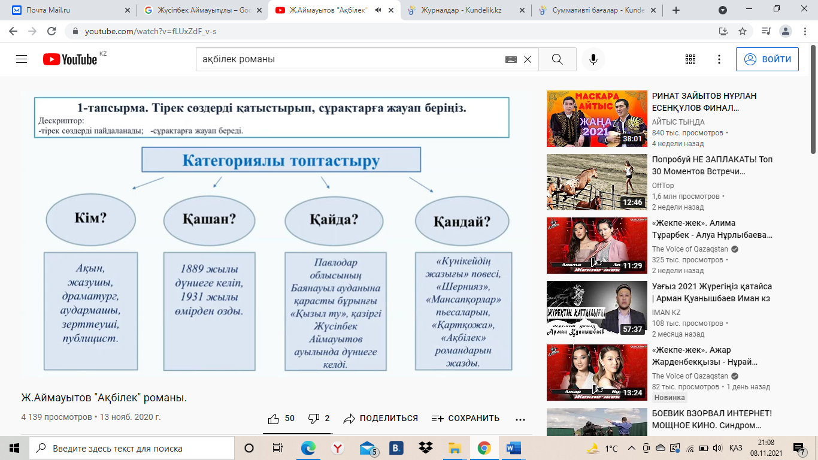The width and height of the screenshot is (818, 460).
Task: Open the IMAN KZ channel link
Action: [x=666, y=313]
